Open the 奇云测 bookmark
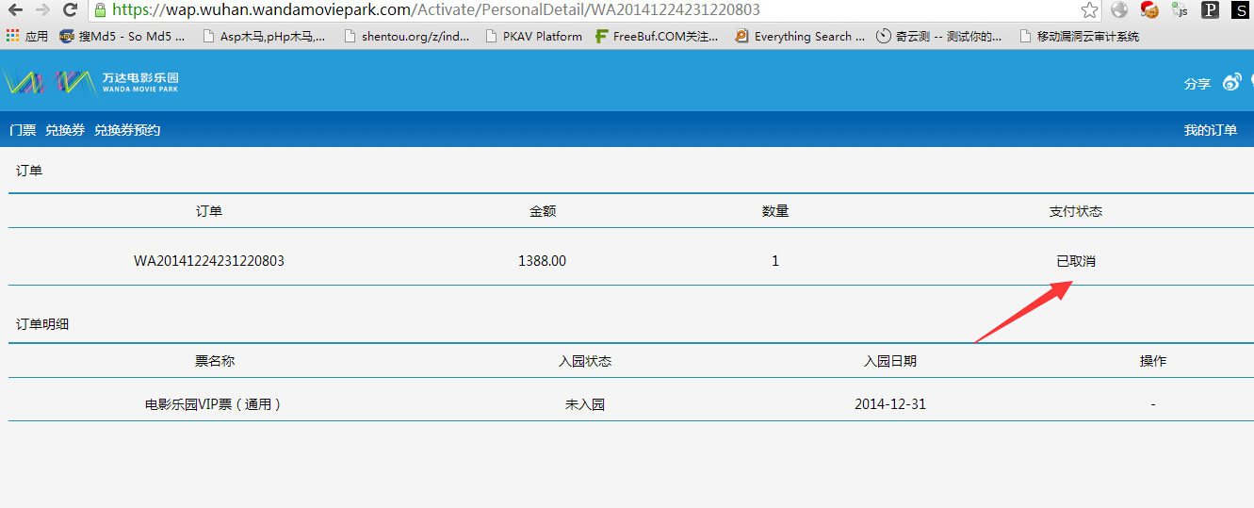 [939, 37]
